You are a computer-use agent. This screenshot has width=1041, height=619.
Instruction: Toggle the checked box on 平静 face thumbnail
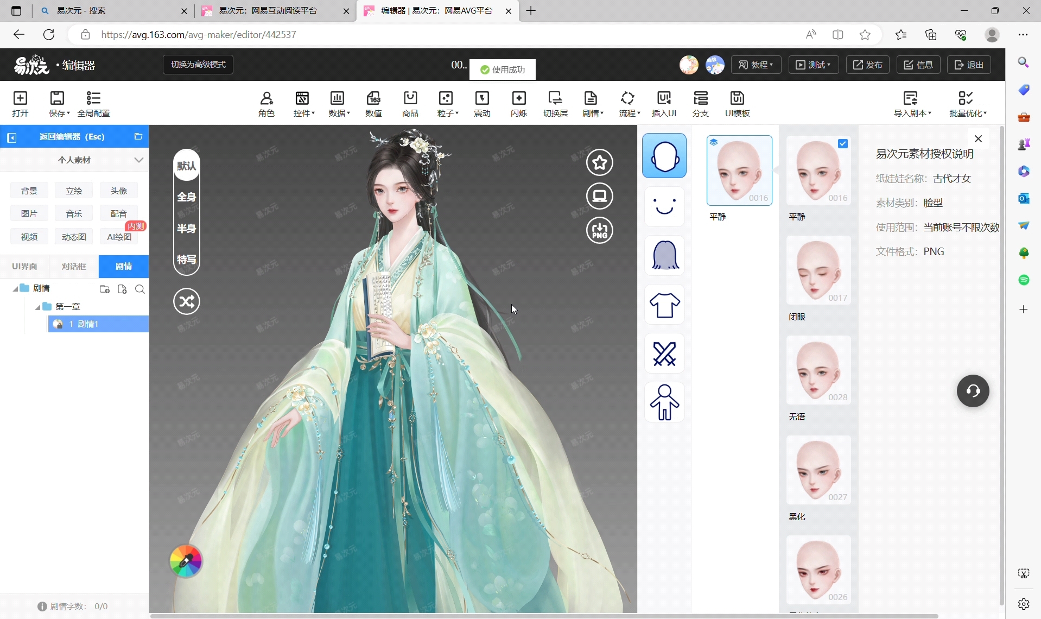842,143
